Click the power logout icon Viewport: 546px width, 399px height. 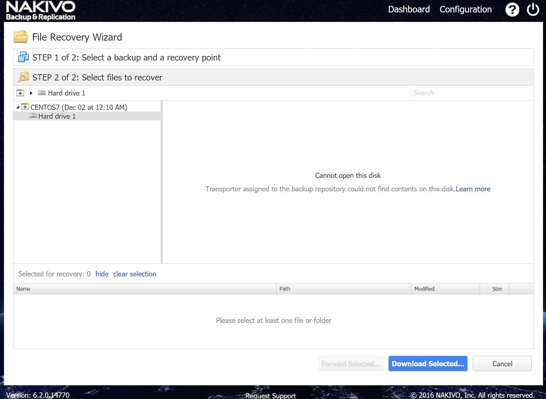point(533,10)
